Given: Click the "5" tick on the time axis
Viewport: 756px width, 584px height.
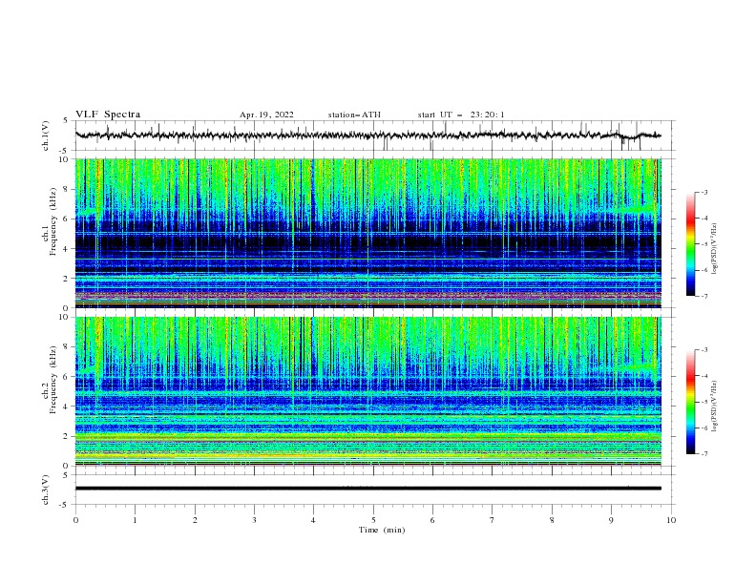Looking at the screenshot, I should pyautogui.click(x=373, y=520).
